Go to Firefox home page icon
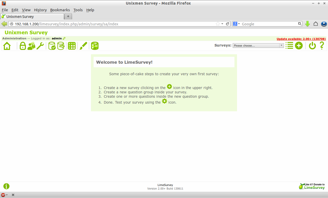The height and width of the screenshot is (198, 328). 316,24
